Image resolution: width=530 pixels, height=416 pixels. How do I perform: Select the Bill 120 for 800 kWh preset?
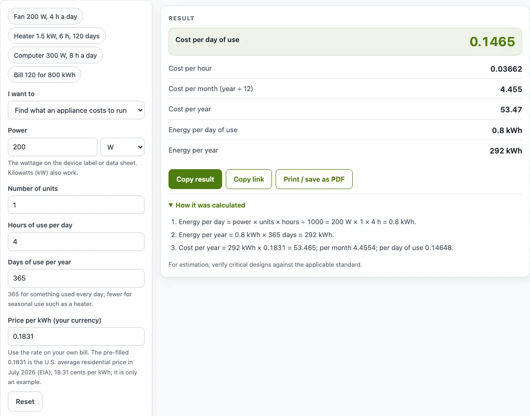pos(45,75)
